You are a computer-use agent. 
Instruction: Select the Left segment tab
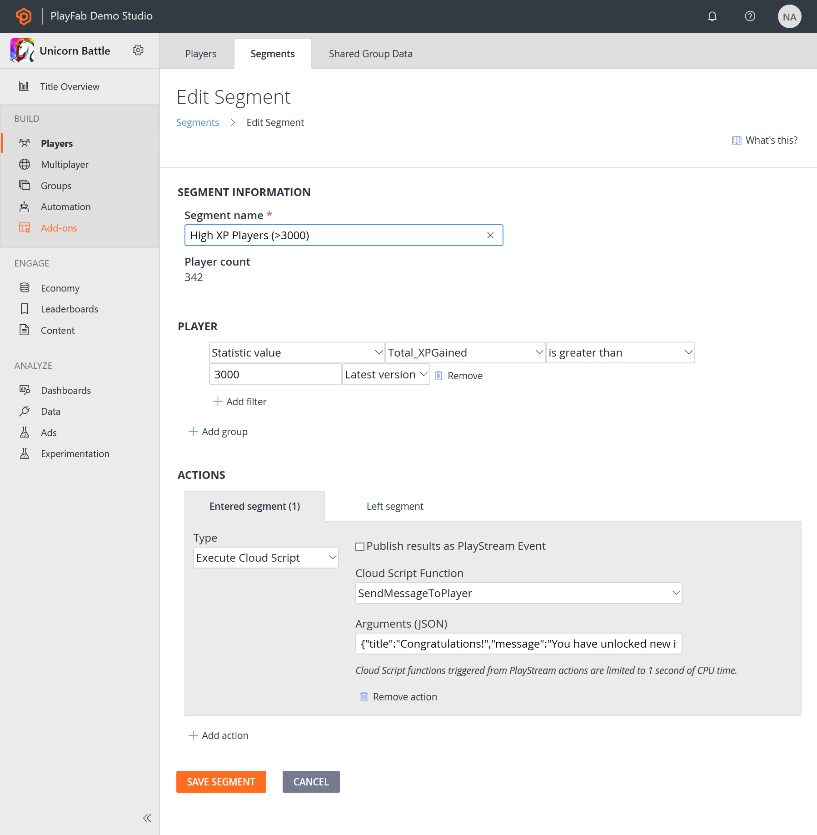coord(395,506)
